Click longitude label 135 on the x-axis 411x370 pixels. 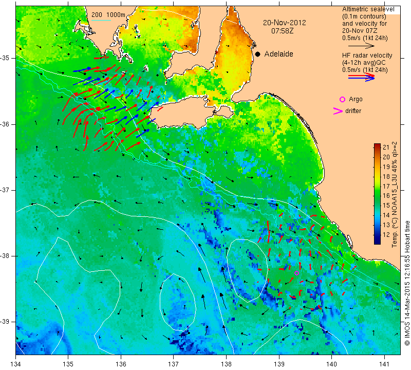(68, 364)
